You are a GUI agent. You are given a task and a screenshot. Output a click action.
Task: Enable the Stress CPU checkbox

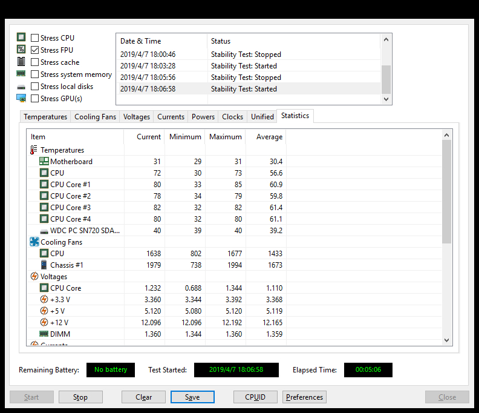point(35,38)
